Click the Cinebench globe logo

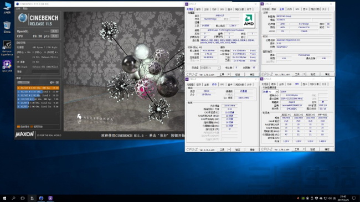click(x=23, y=18)
